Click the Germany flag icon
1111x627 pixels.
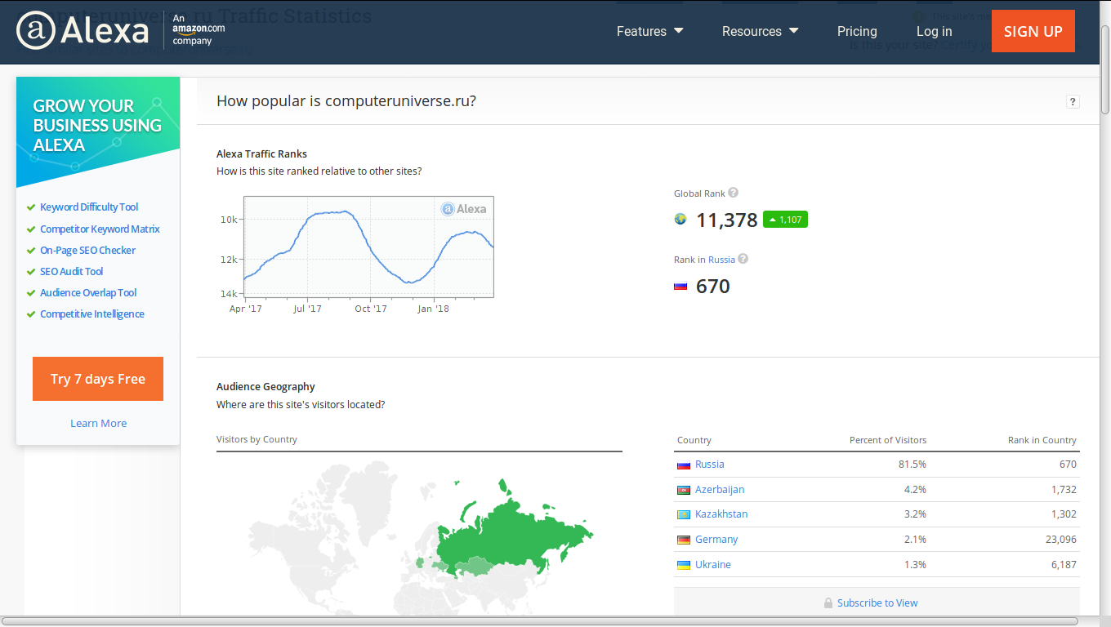[x=684, y=540]
